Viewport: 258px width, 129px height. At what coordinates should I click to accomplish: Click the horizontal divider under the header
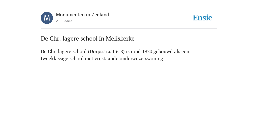click(129, 29)
